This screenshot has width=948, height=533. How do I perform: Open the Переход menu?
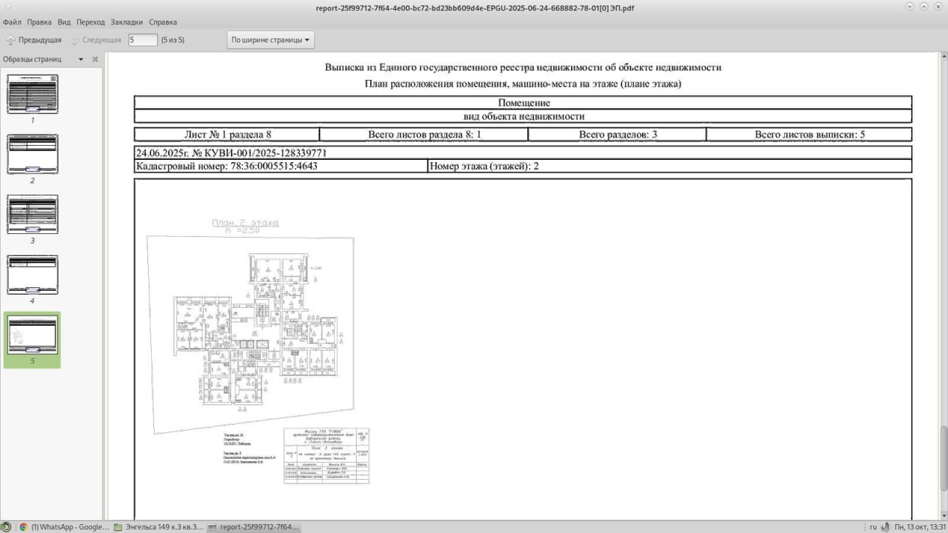point(90,22)
